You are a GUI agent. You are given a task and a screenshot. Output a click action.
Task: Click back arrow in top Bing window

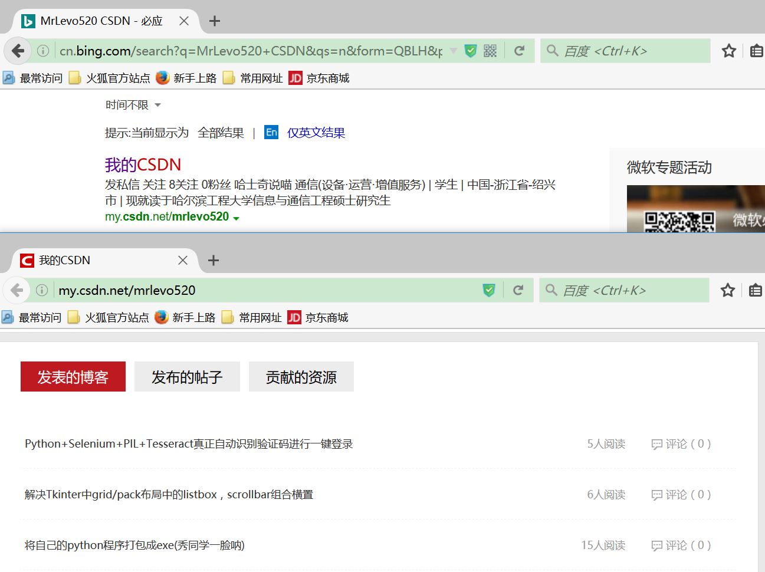point(18,51)
